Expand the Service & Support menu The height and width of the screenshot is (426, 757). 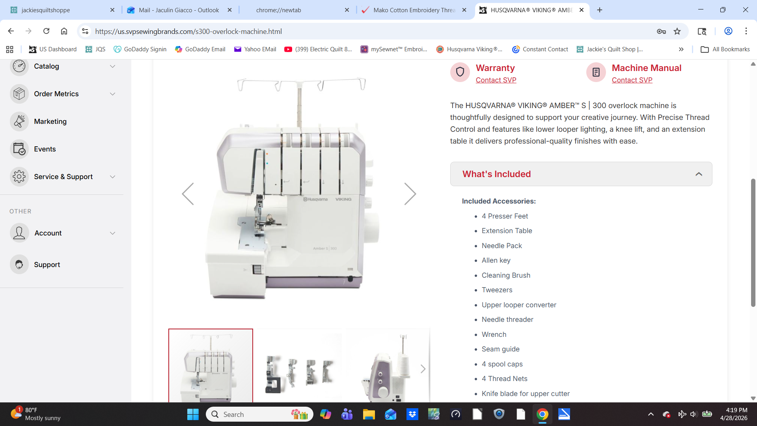[112, 177]
